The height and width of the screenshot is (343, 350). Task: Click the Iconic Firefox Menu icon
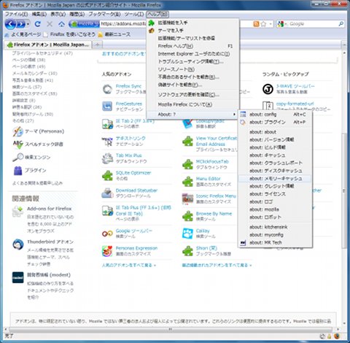(x=187, y=199)
